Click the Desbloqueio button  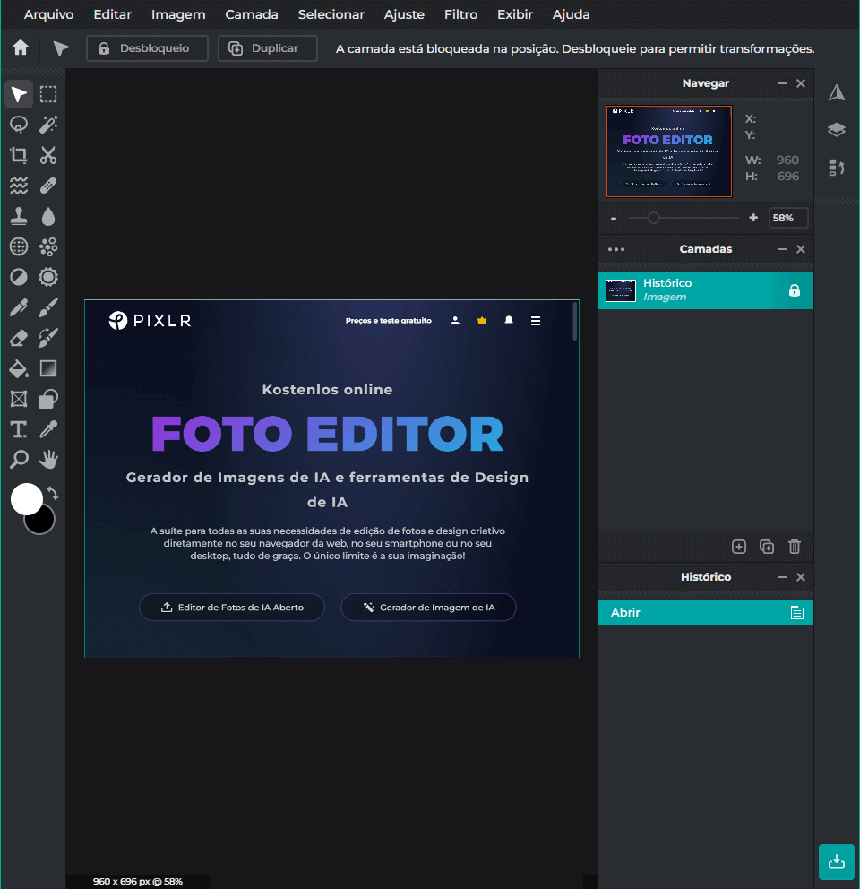click(x=148, y=48)
